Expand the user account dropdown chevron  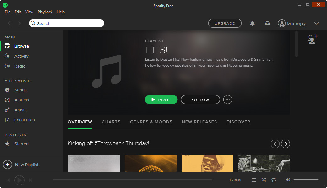pos(316,23)
